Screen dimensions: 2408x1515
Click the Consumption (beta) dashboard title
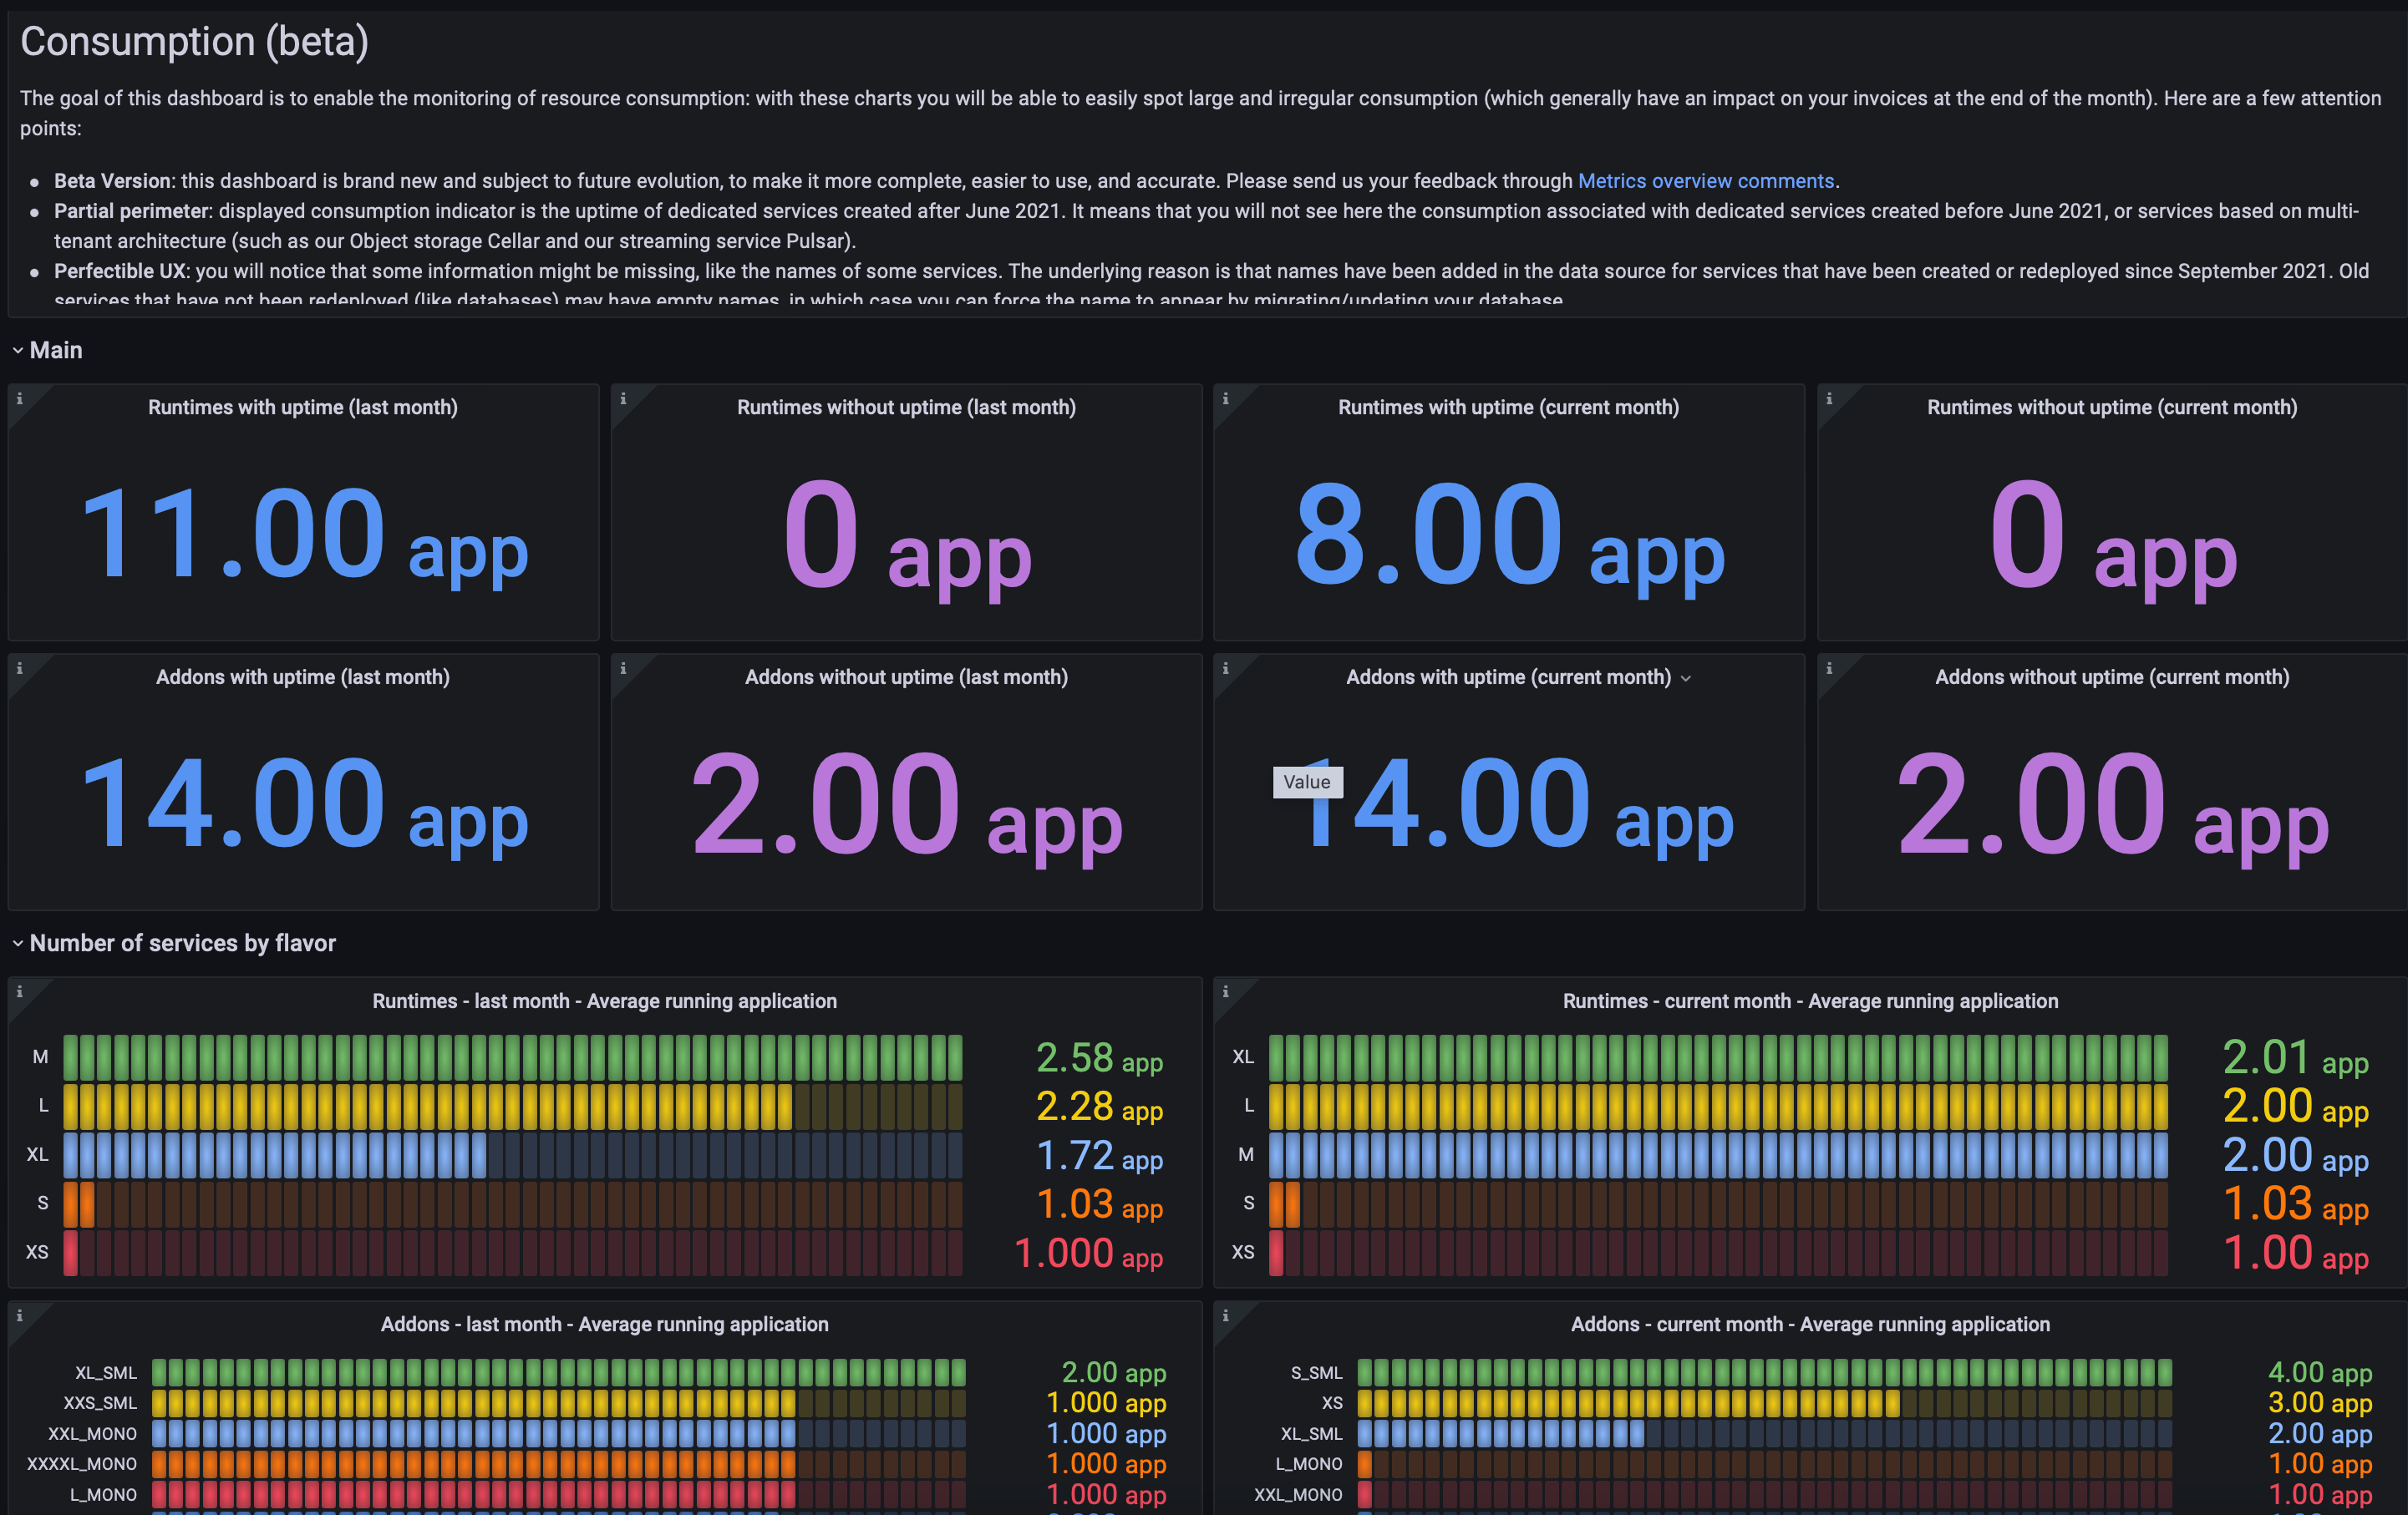[x=193, y=41]
